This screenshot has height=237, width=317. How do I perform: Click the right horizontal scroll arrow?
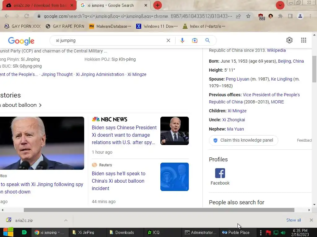click(309, 210)
